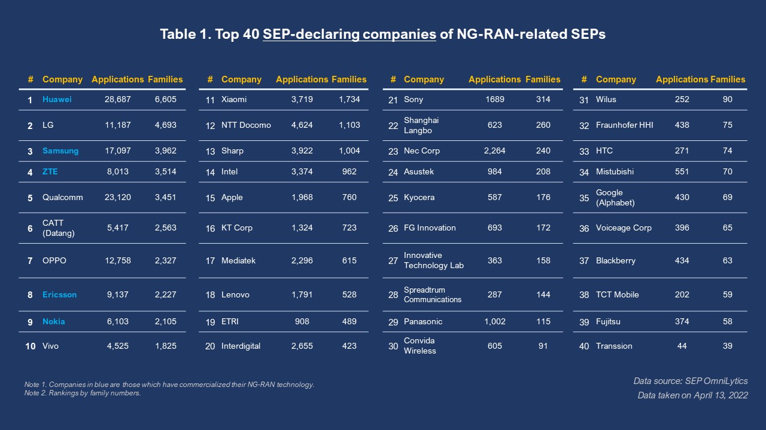Image resolution: width=766 pixels, height=430 pixels.
Task: Click the blue ZTE company name
Action: pyautogui.click(x=50, y=172)
